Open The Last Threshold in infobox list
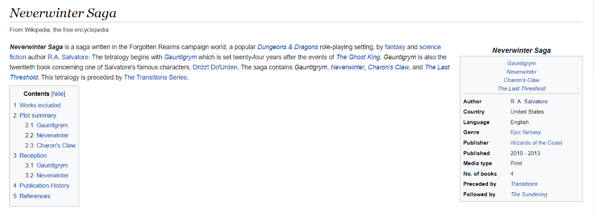594x214 pixels. [x=521, y=88]
